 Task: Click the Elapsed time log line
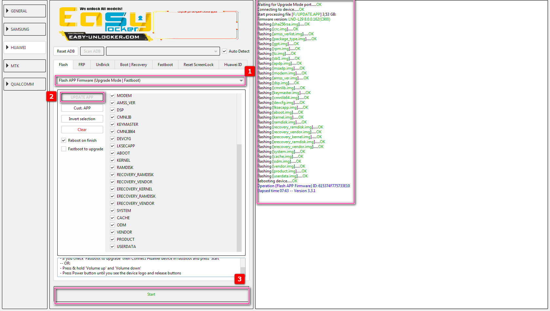(286, 191)
